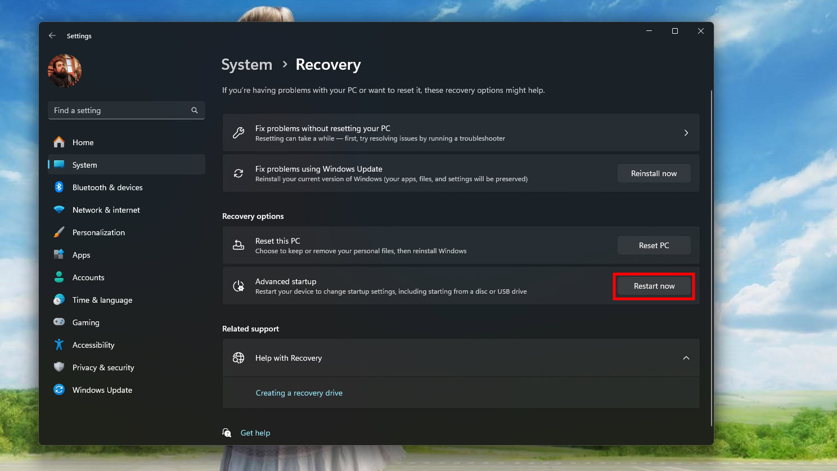Image resolution: width=837 pixels, height=471 pixels.
Task: Open Windows Update settings
Action: click(x=127, y=390)
